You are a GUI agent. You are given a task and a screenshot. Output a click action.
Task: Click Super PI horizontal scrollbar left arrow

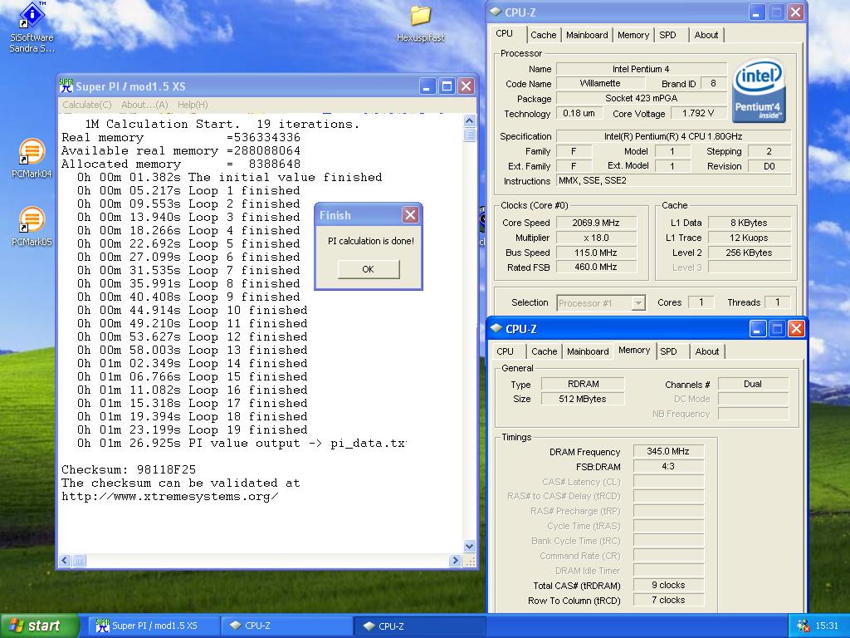point(65,561)
